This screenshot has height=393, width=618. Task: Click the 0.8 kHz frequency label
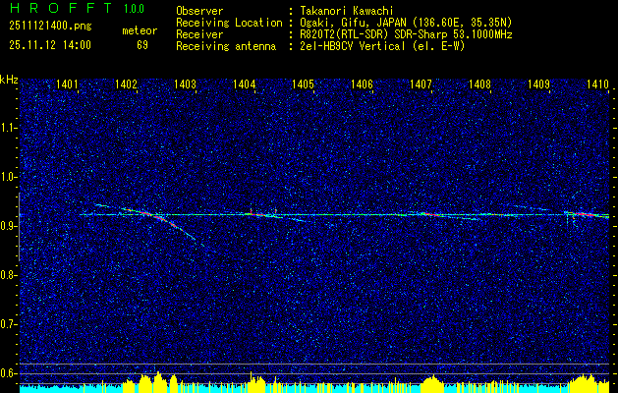pos(8,275)
